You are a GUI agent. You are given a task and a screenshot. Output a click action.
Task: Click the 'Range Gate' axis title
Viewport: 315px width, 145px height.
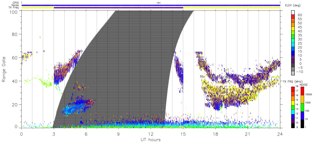pyautogui.click(x=4, y=70)
